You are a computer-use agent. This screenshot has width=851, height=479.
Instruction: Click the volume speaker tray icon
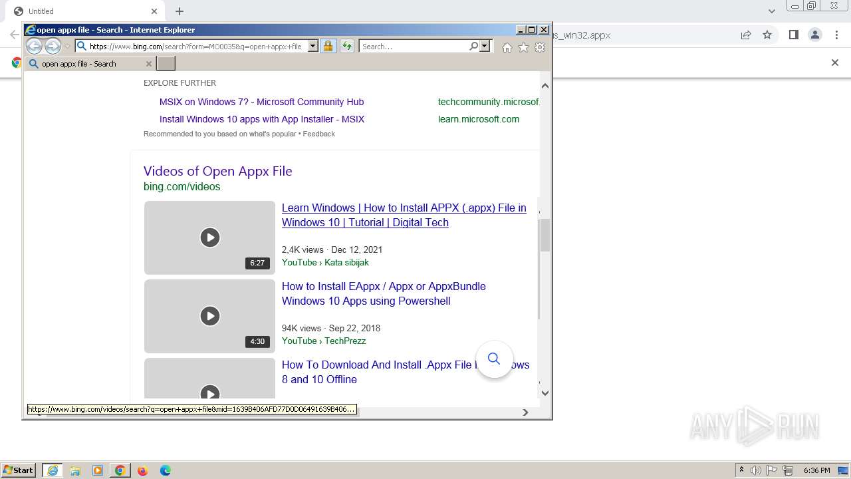point(756,470)
